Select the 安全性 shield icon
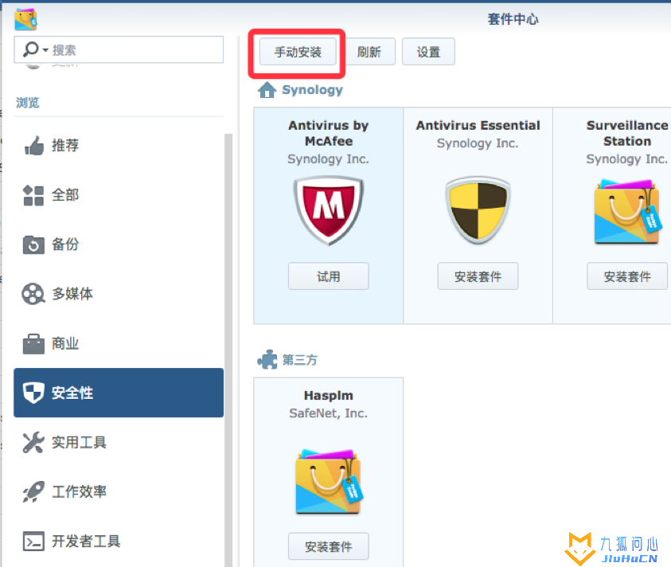This screenshot has height=567, width=671. 33,393
